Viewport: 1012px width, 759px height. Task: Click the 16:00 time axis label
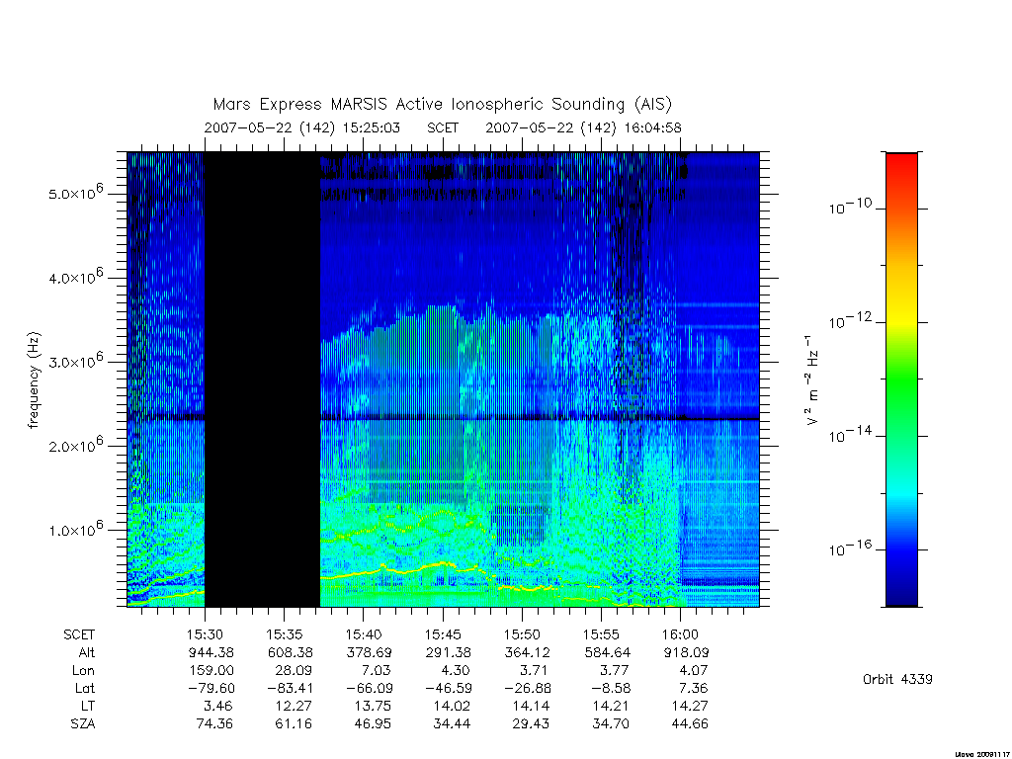[680, 635]
